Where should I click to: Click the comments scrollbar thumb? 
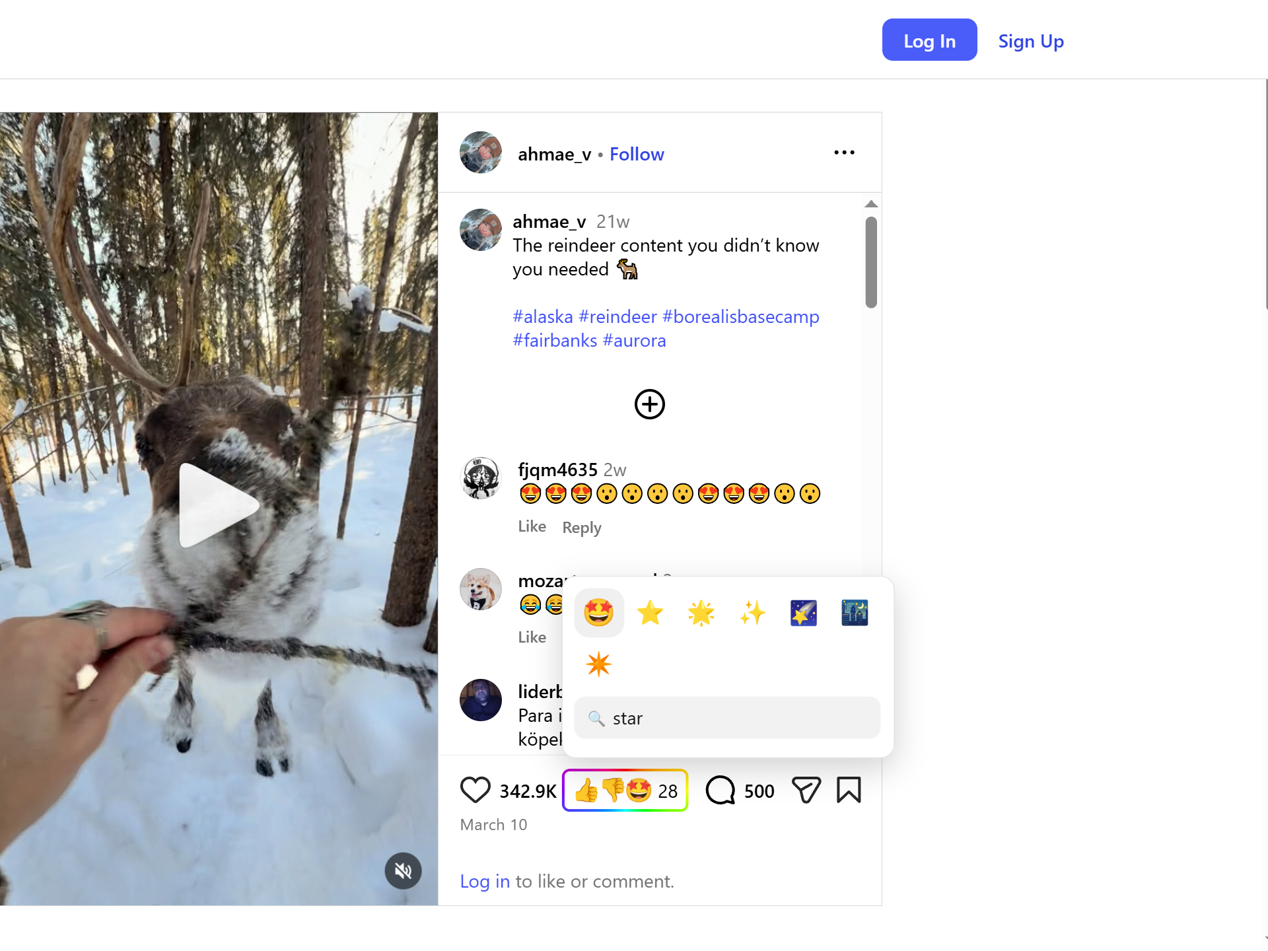pos(871,262)
